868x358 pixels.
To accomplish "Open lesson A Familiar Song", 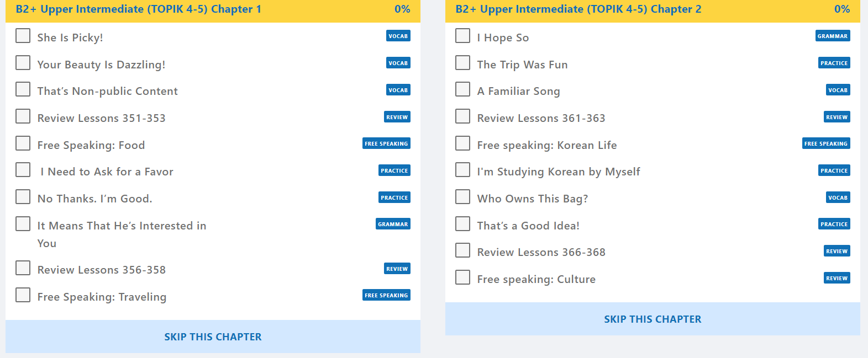I will [519, 91].
